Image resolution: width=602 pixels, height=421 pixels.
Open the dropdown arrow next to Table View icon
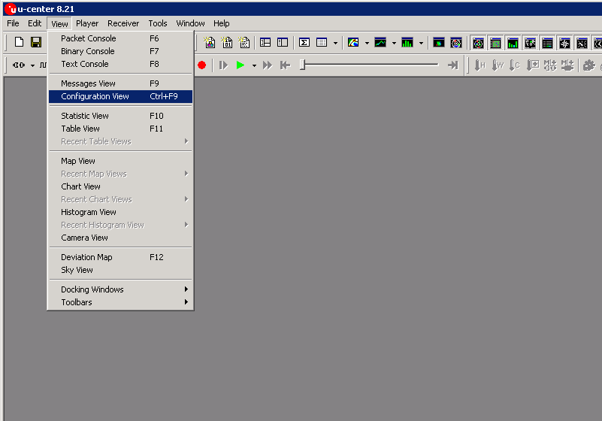pos(335,43)
